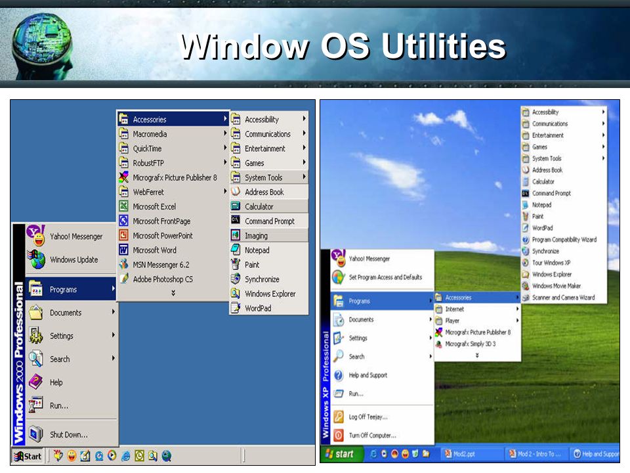The height and width of the screenshot is (473, 630).
Task: Open Imaging in Windows 2000 Accessories
Action: coord(269,235)
